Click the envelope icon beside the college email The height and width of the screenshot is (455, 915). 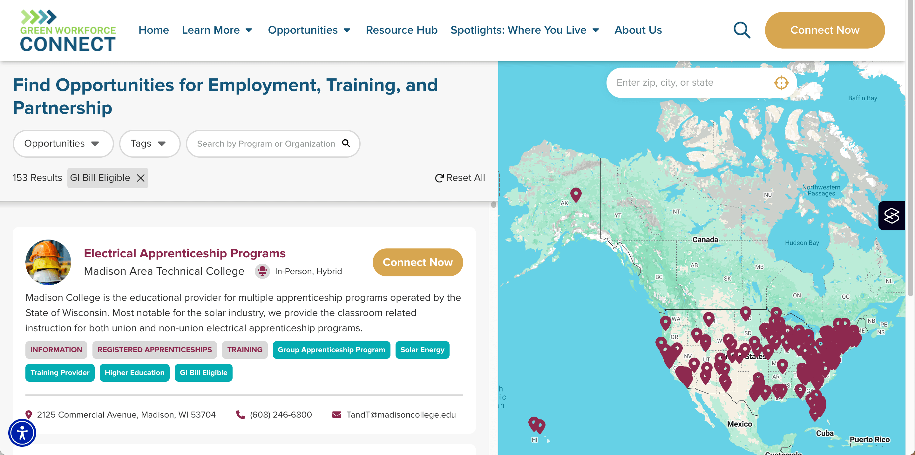point(336,414)
